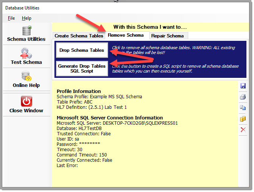Save the log using the floppy disk icon
This screenshot has height=192, width=254.
click(243, 86)
